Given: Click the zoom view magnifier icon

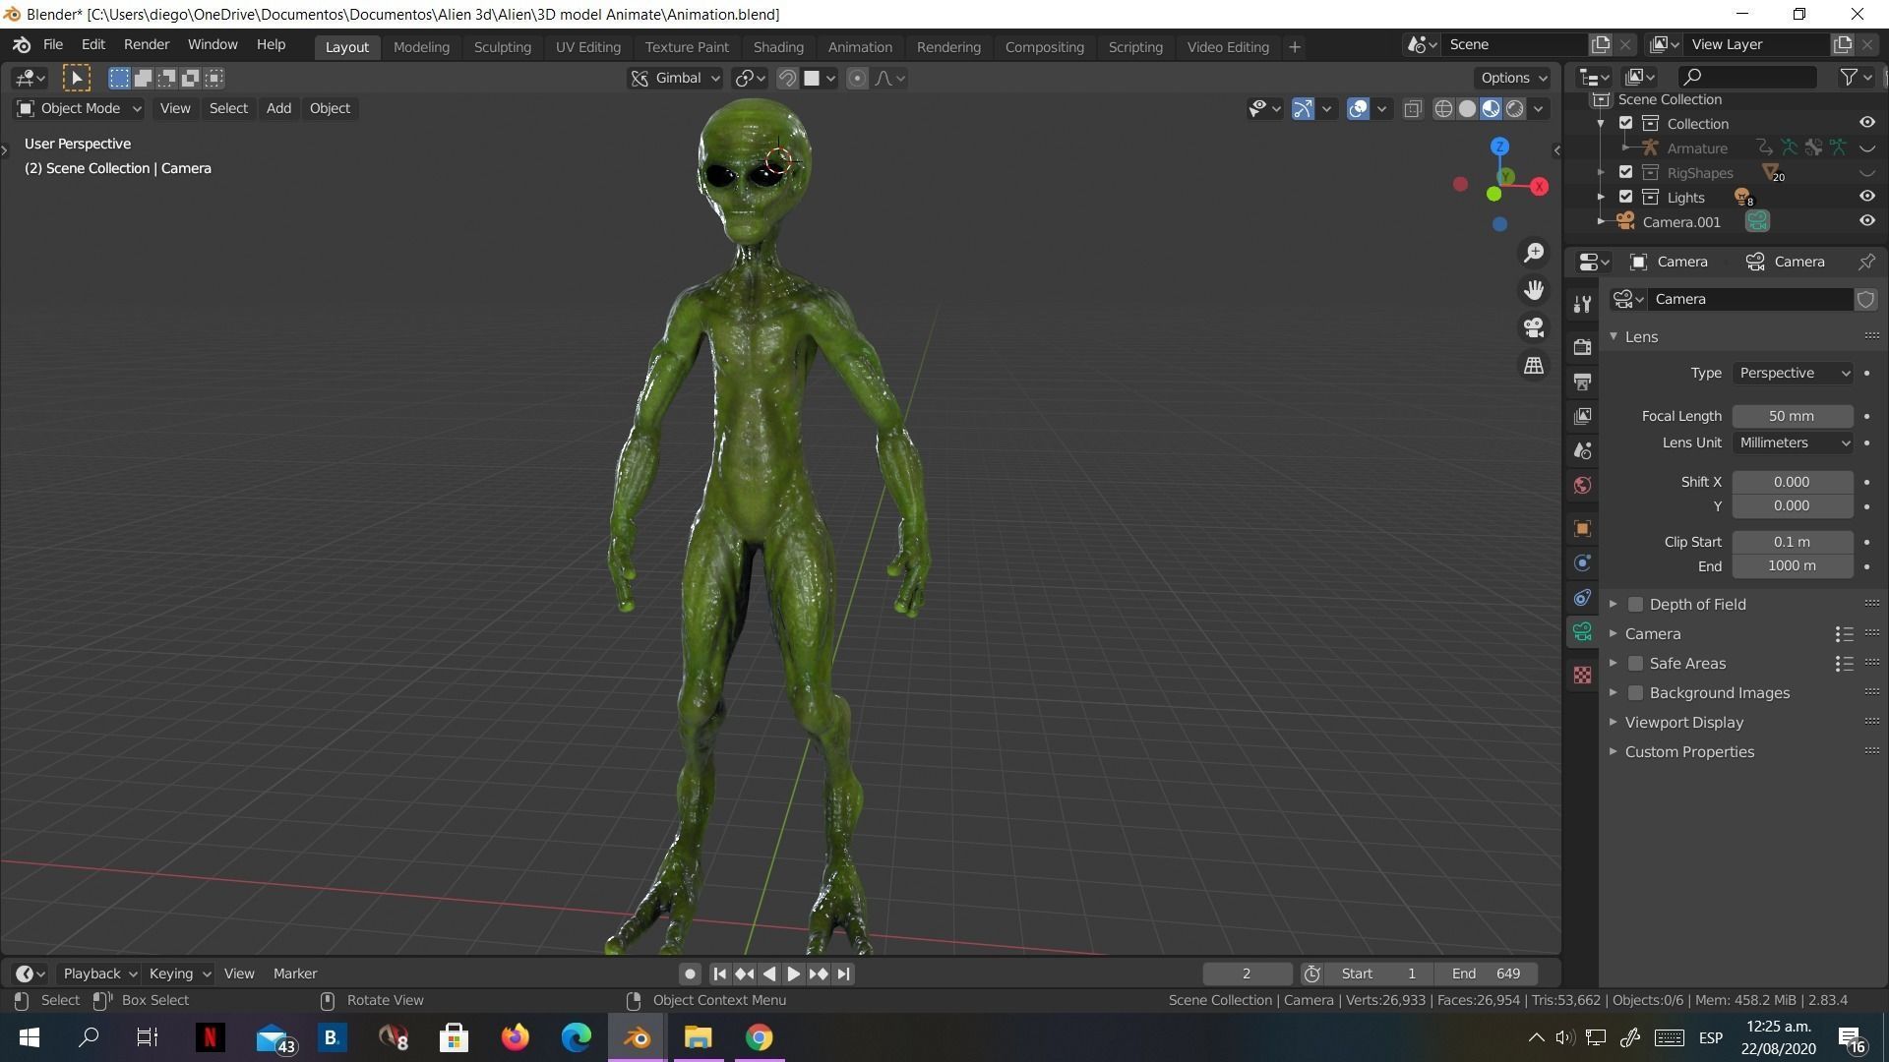Looking at the screenshot, I should 1533,253.
